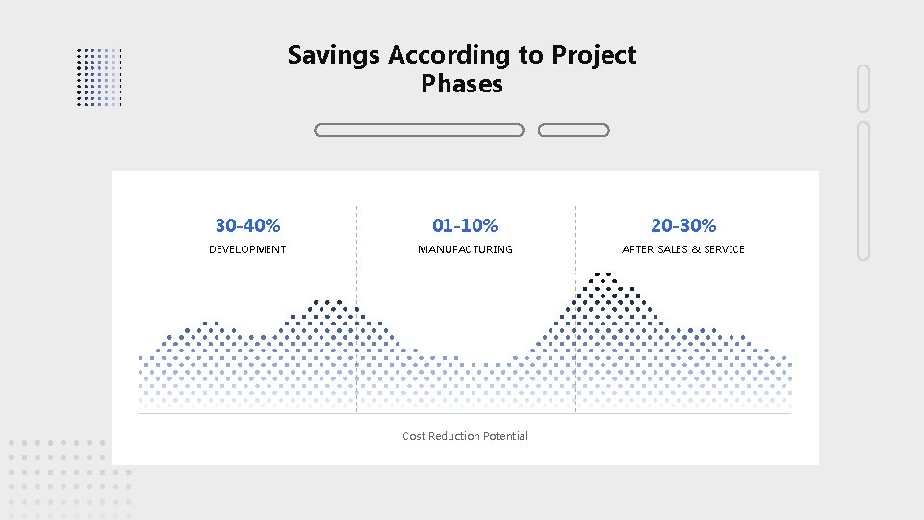Select the "AFTER SALES & SERVICE" label
This screenshot has height=520, width=924.
[x=683, y=249]
